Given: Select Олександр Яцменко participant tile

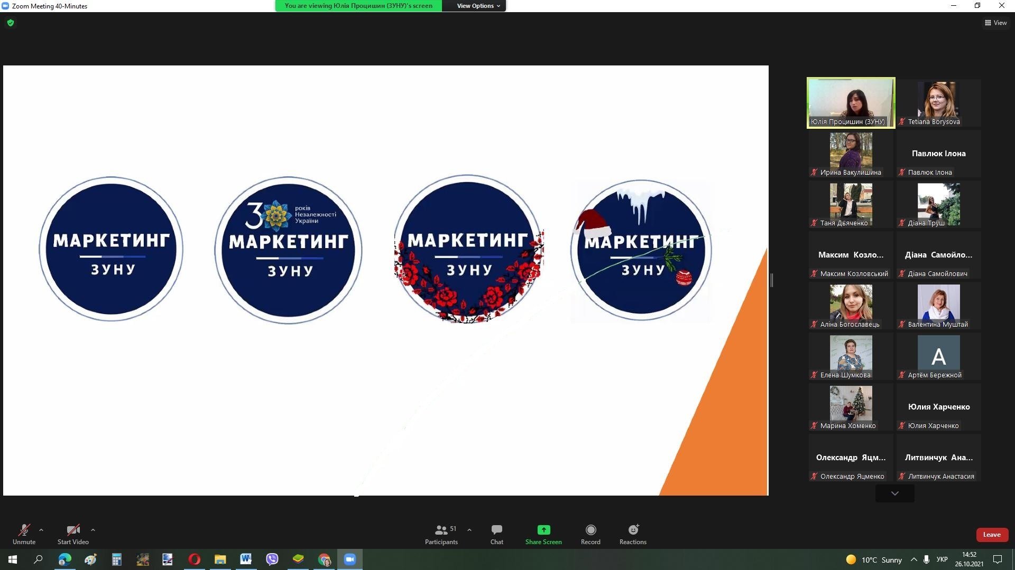Looking at the screenshot, I should [851, 458].
